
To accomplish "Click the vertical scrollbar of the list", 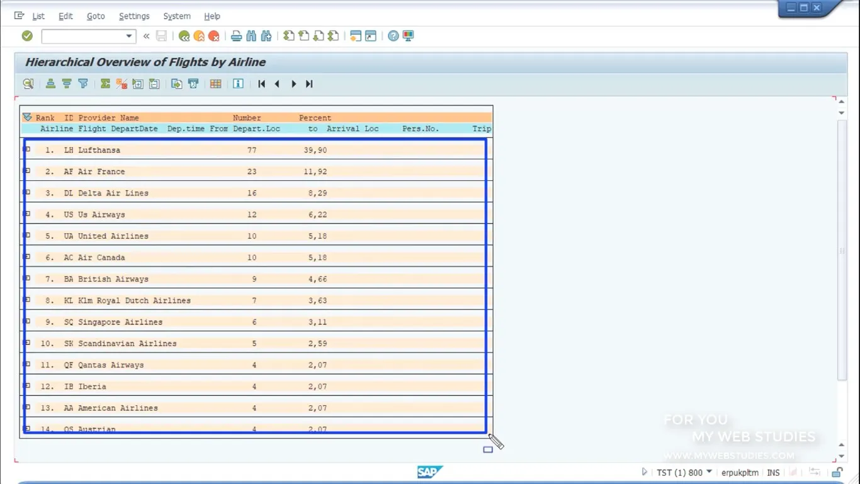I will point(842,250).
